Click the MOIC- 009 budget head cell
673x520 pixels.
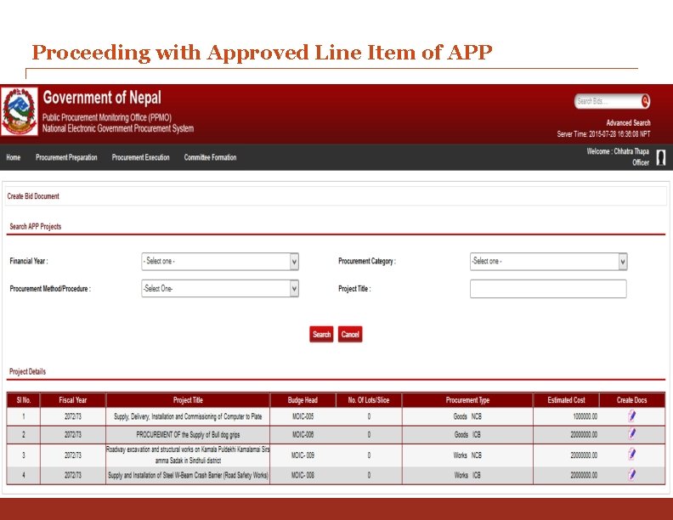303,455
